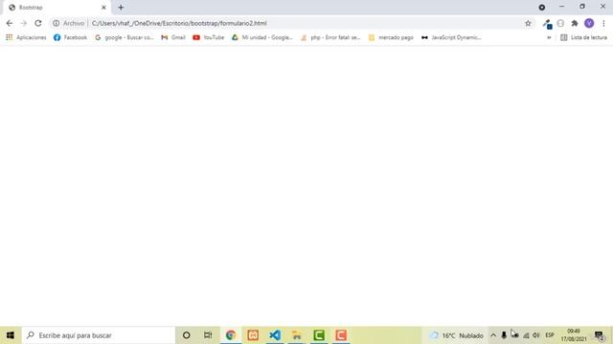Open the volume speaker tray icon
The width and height of the screenshot is (613, 344).
(536, 335)
